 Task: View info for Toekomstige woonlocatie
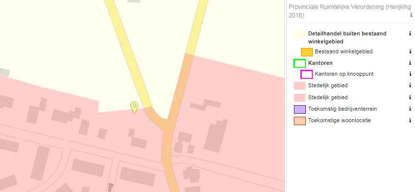(x=410, y=120)
